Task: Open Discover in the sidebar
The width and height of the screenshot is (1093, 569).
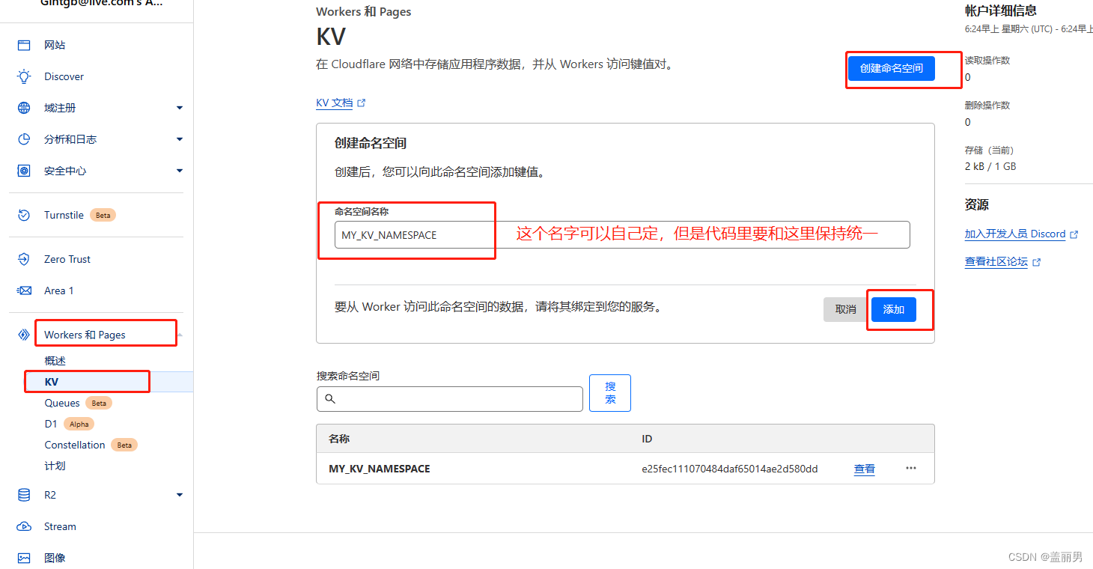Action: click(64, 76)
